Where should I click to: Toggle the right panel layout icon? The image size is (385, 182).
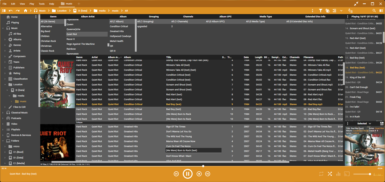pyautogui.click(x=381, y=11)
